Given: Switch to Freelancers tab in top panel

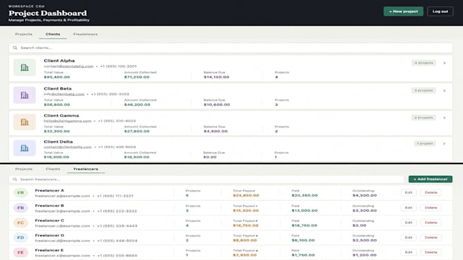Looking at the screenshot, I should tap(85, 34).
